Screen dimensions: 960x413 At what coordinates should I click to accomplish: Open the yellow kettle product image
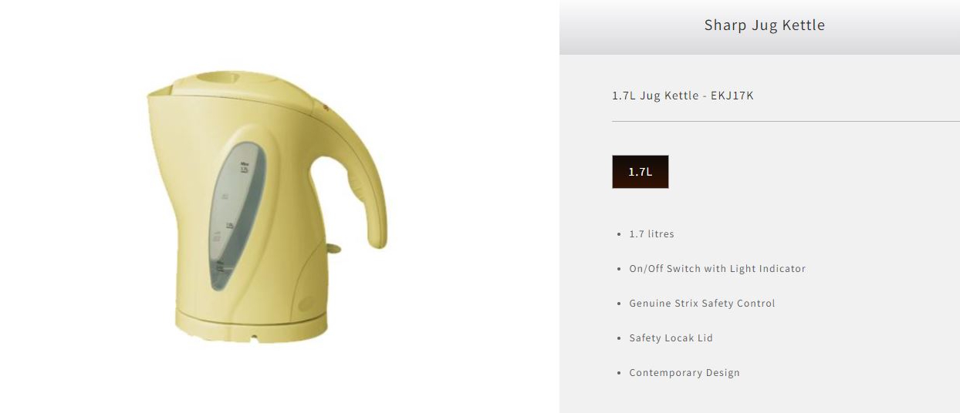pyautogui.click(x=268, y=206)
